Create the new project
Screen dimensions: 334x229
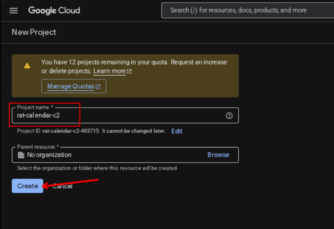(28, 186)
